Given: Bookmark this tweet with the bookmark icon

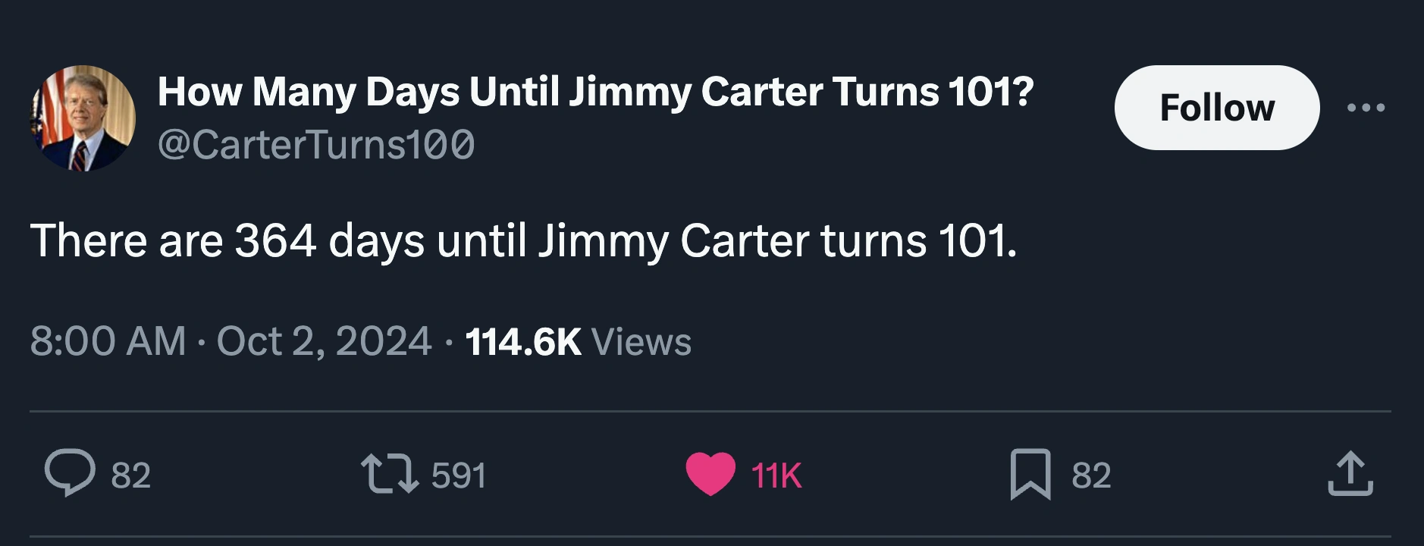Looking at the screenshot, I should [1030, 474].
